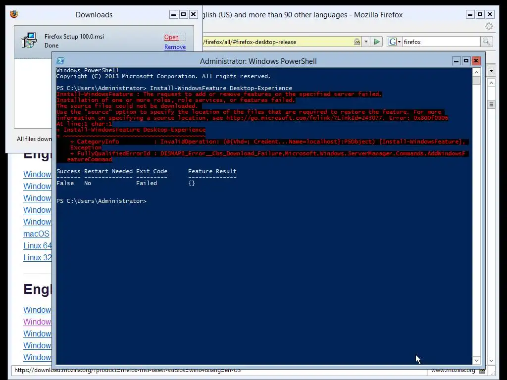Click the 'Done' download status text
Image resolution: width=507 pixels, height=380 pixels.
click(x=51, y=46)
